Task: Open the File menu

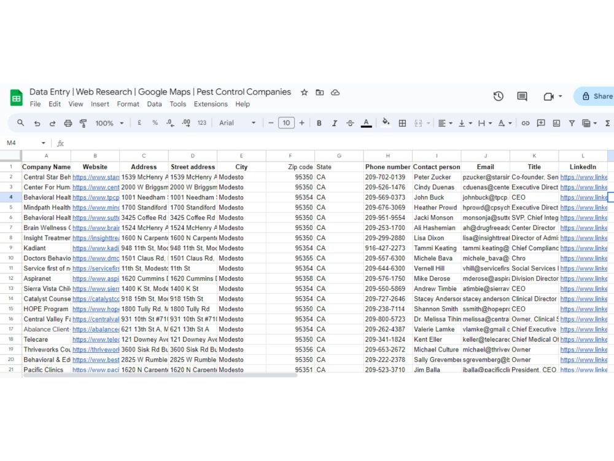Action: tap(35, 104)
